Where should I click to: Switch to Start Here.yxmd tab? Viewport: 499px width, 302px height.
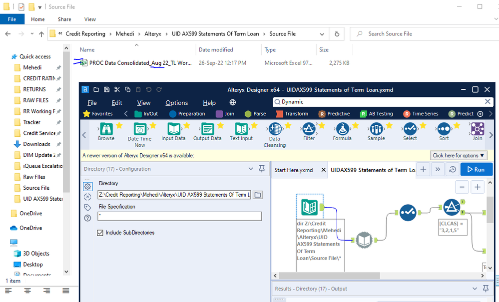(x=294, y=170)
